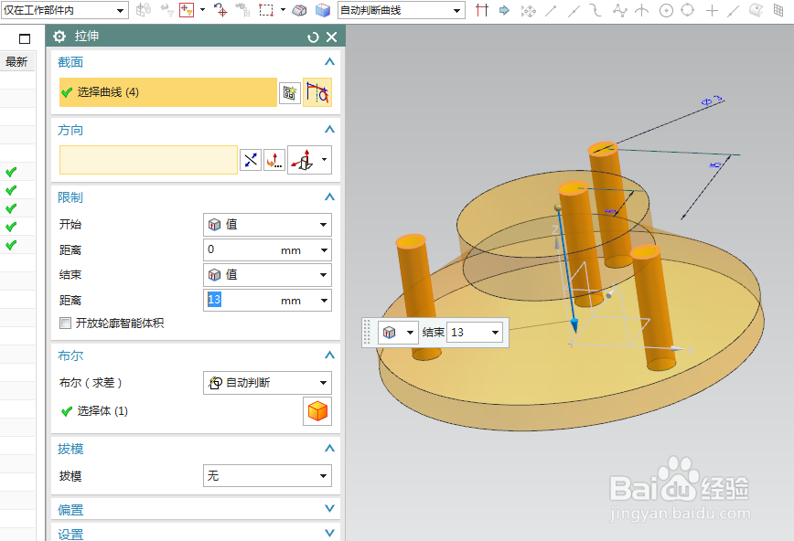Toggle the follow fillet blue arrow icon
The width and height of the screenshot is (794, 541).
[504, 10]
